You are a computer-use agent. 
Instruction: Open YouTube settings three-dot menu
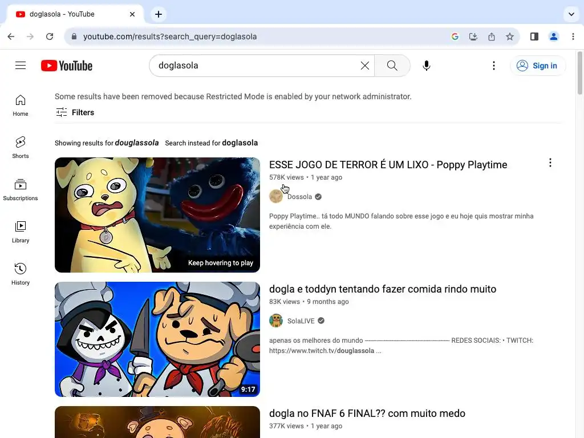click(x=494, y=66)
